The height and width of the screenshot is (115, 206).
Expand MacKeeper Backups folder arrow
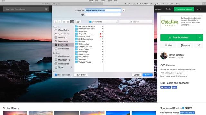tap(103, 26)
